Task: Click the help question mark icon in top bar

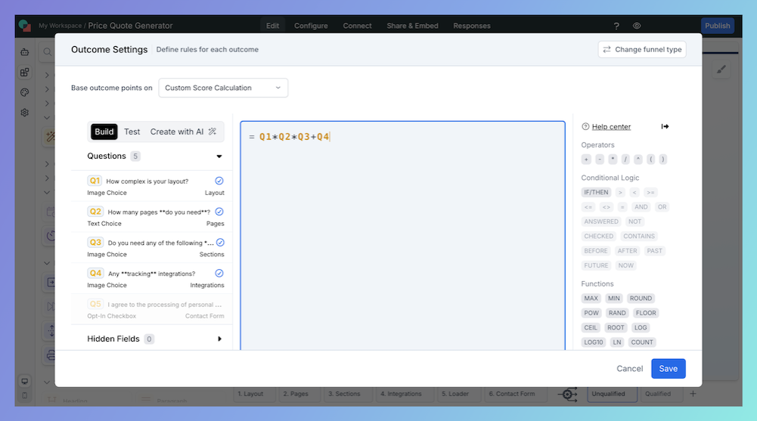Action: (616, 26)
